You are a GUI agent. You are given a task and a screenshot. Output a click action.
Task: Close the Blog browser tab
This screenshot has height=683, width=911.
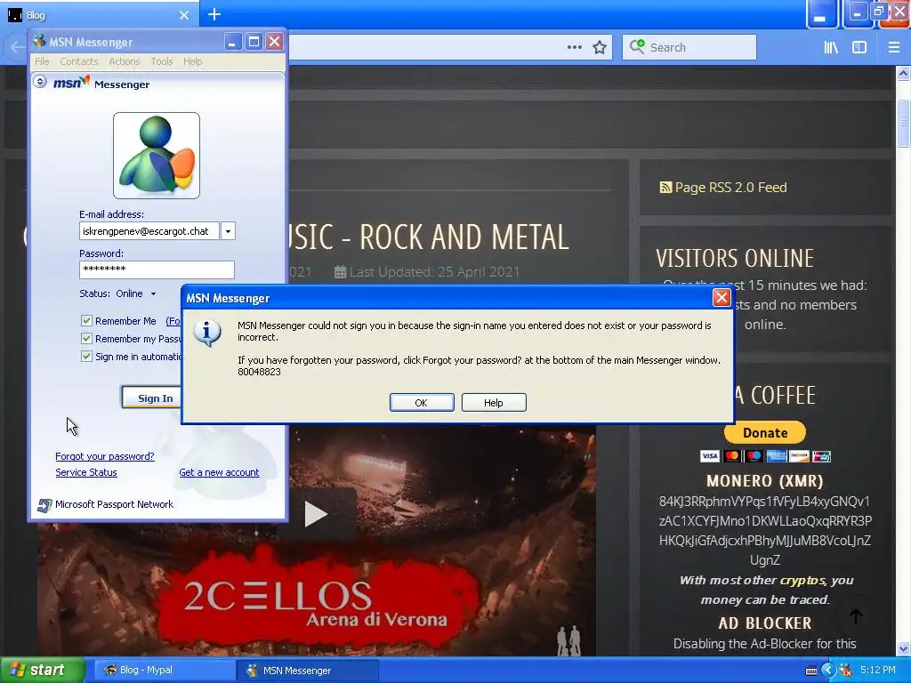pos(184,15)
